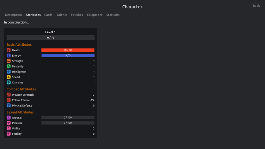Click the experience bar 0/10
This screenshot has height=149, width=265.
[51, 37]
